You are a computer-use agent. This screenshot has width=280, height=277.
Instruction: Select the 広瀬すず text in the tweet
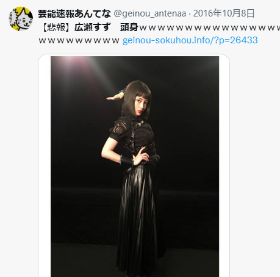click(92, 27)
